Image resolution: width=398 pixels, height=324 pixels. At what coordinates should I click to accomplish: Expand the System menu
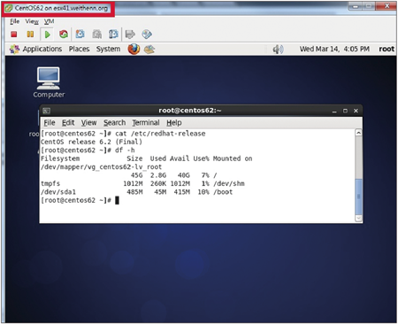point(108,49)
